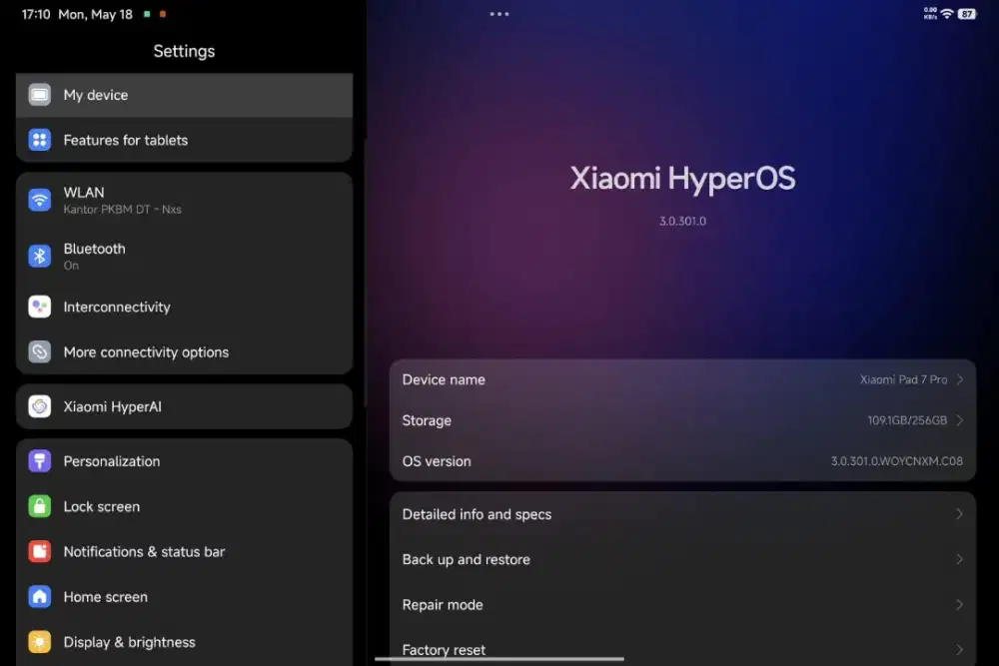The width and height of the screenshot is (999, 666).
Task: Tap the Wi-Fi status icon in status bar
Action: point(947,13)
